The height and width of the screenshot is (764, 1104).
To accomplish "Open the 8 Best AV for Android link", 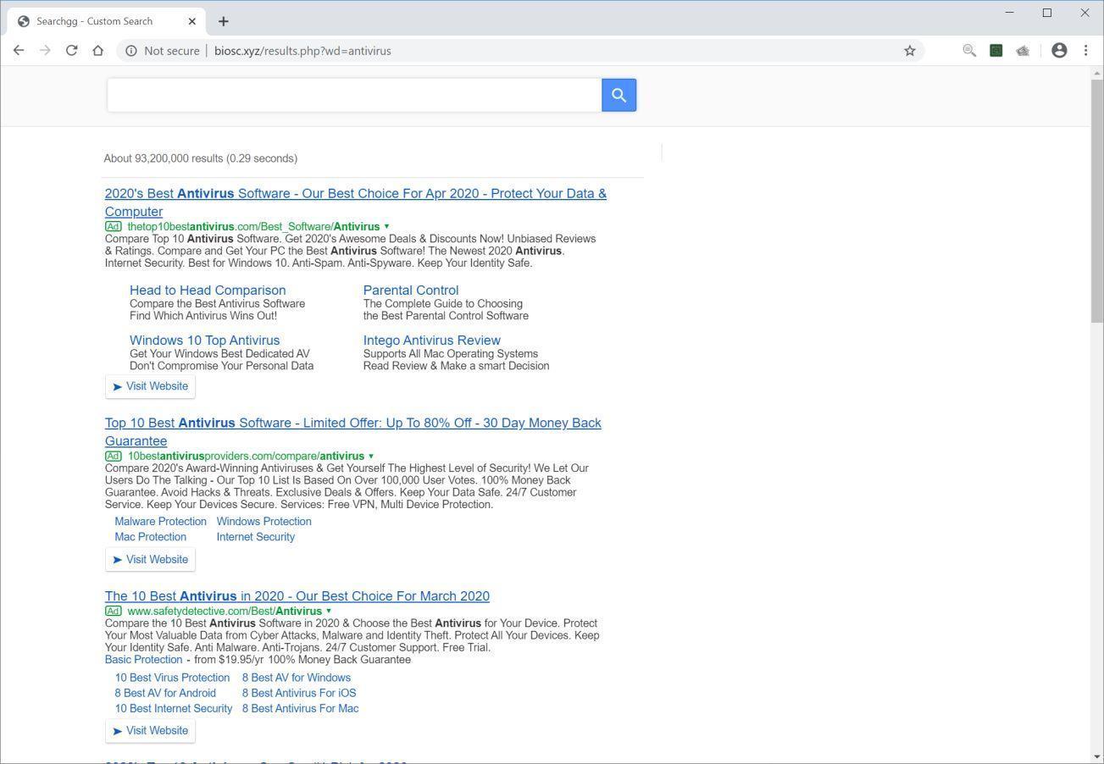I will tap(166, 693).
